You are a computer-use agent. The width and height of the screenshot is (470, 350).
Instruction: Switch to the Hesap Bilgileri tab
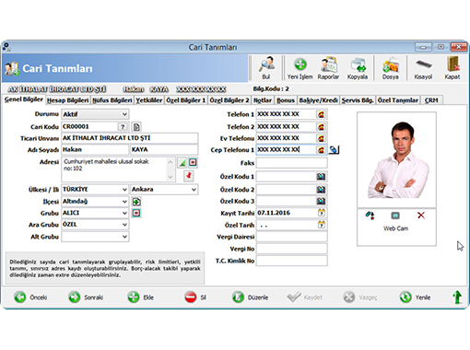click(x=68, y=100)
